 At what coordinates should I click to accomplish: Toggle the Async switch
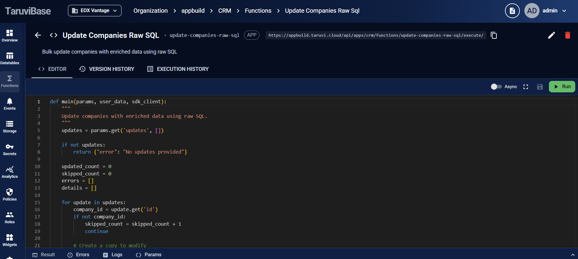click(496, 87)
